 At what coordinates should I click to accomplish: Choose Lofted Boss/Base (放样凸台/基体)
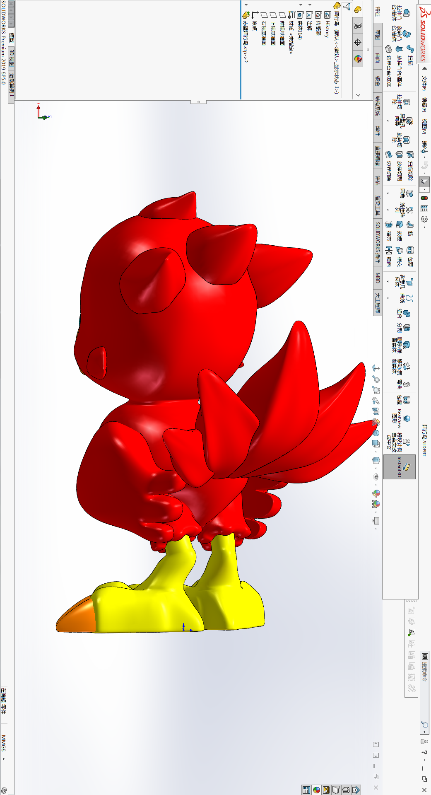[x=400, y=66]
